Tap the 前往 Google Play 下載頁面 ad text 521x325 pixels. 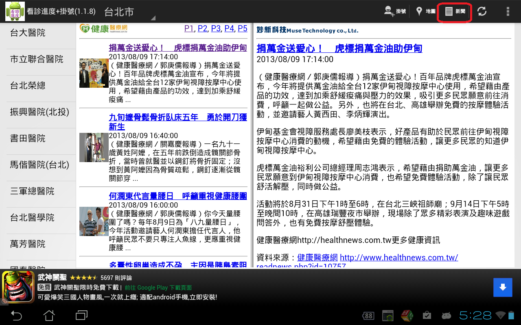(x=158, y=288)
